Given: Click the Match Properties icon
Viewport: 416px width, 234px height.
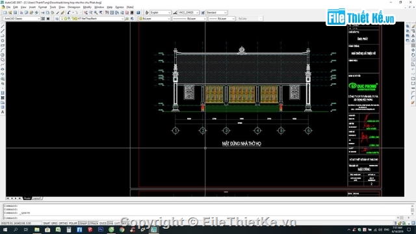Looking at the screenshot, I should coord(58,12).
